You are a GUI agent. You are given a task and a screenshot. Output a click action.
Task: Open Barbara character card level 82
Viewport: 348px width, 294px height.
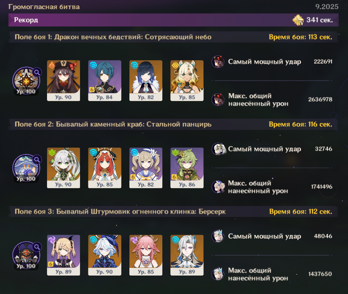click(x=146, y=168)
